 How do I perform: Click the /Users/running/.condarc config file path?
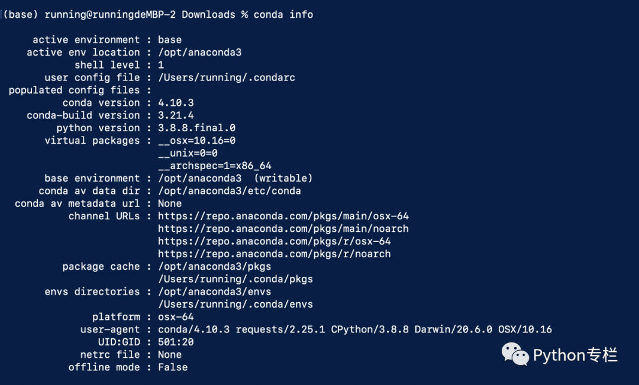point(226,77)
